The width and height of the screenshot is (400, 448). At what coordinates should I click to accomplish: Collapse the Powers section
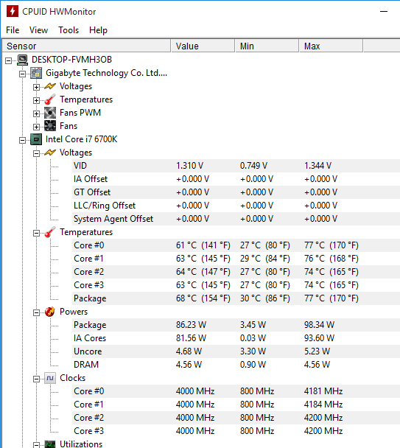point(36,312)
